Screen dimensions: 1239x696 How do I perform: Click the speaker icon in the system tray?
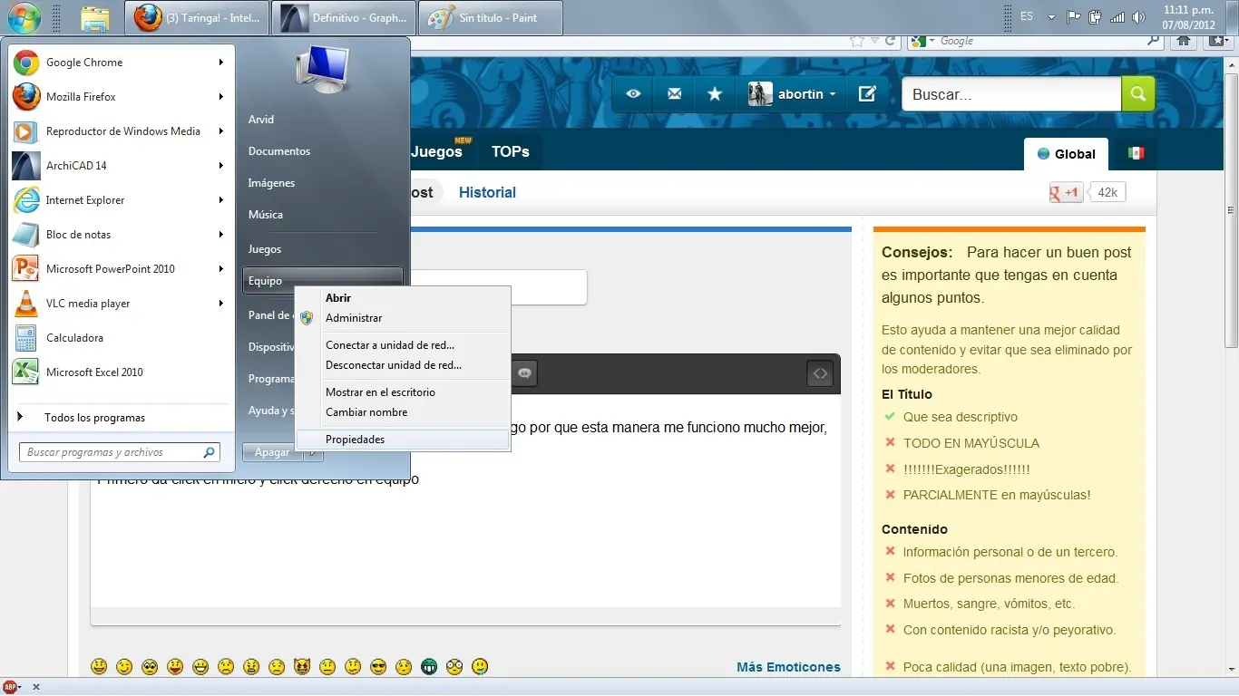(1139, 15)
